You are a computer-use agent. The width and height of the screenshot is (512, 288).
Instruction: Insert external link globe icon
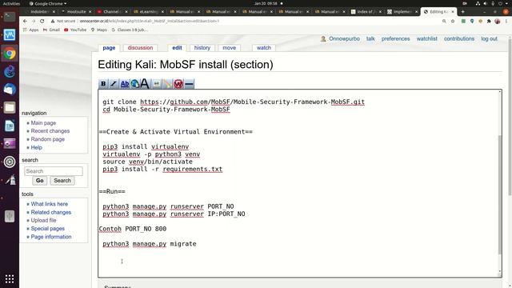[x=135, y=84]
